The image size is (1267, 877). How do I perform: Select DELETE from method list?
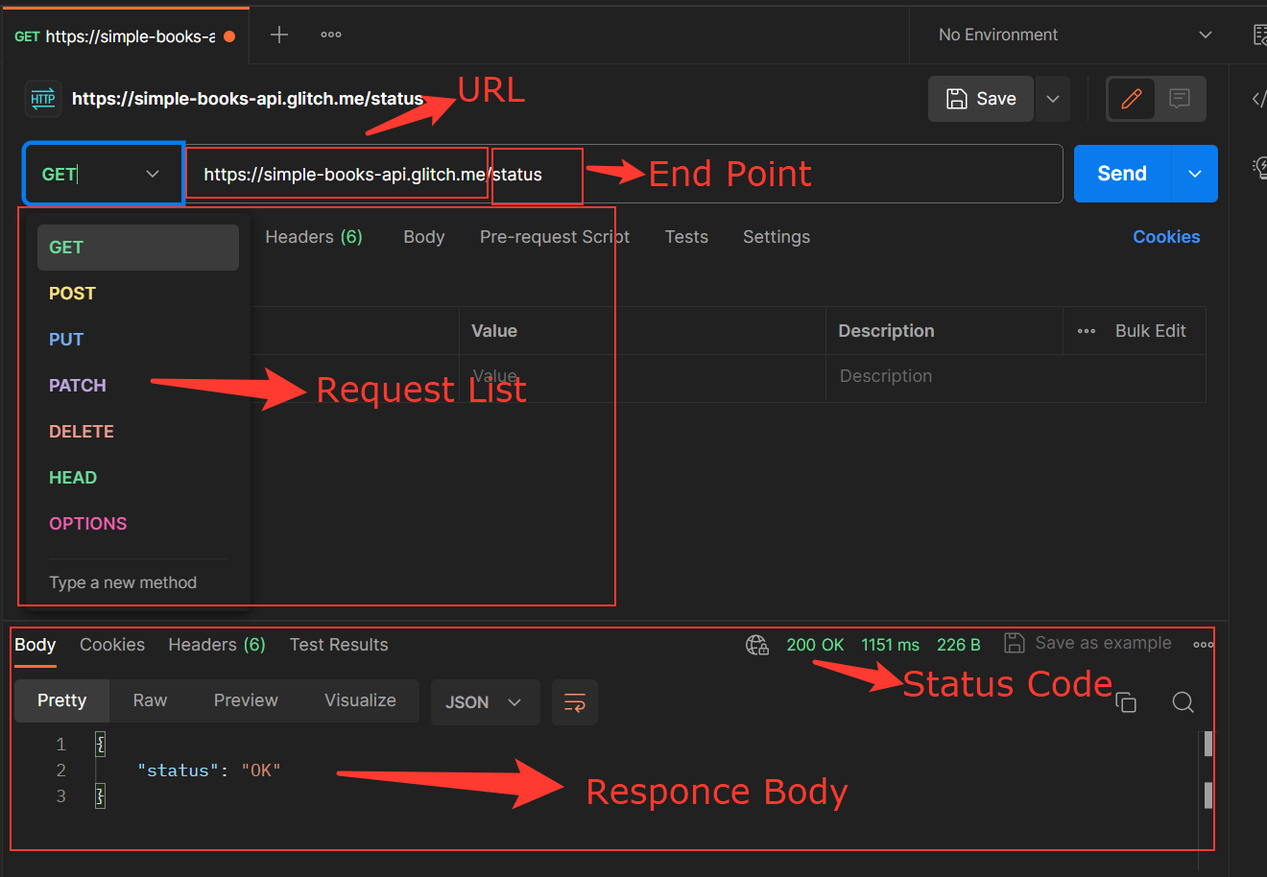(x=138, y=432)
